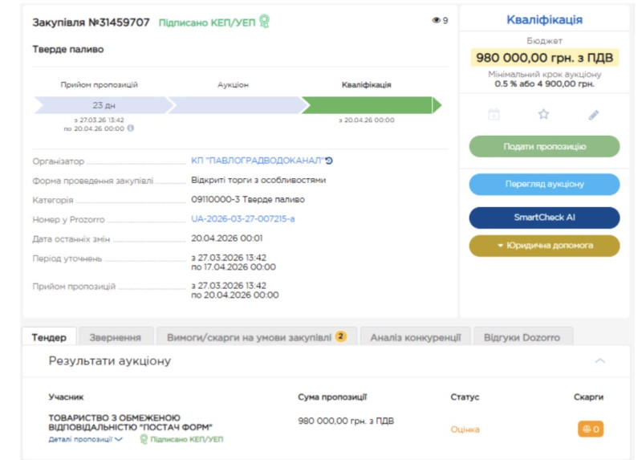Collapse the Результати аукціону section

pyautogui.click(x=599, y=361)
